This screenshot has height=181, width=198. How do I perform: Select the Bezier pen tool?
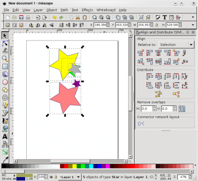click(x=5, y=113)
